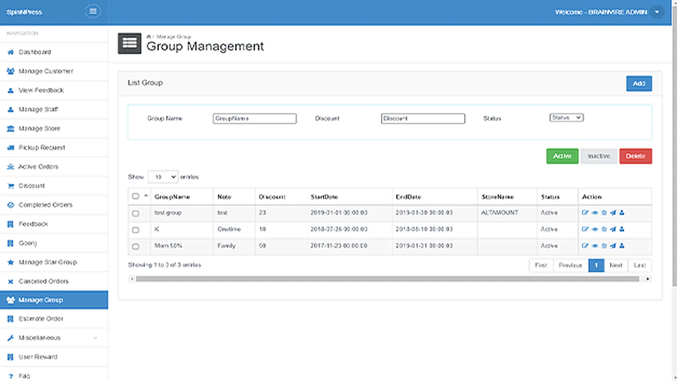Open Manage Star Group in sidebar
Screen dimensions: 677x381
(x=54, y=262)
